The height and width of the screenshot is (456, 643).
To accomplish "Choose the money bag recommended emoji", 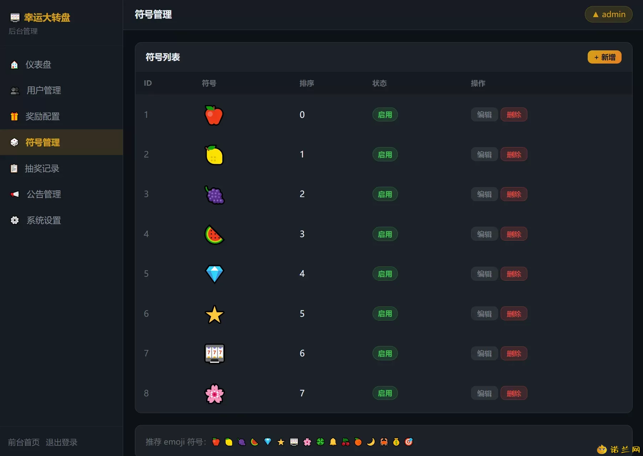I will coord(396,442).
